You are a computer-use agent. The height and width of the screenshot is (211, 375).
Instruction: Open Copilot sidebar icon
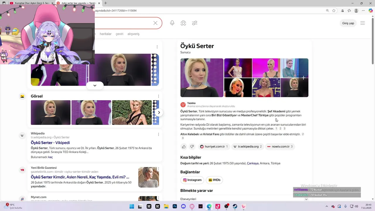(371, 11)
